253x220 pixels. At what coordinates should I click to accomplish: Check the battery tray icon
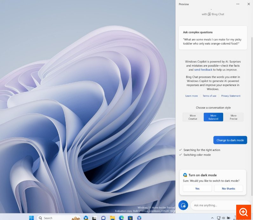click(x=229, y=218)
